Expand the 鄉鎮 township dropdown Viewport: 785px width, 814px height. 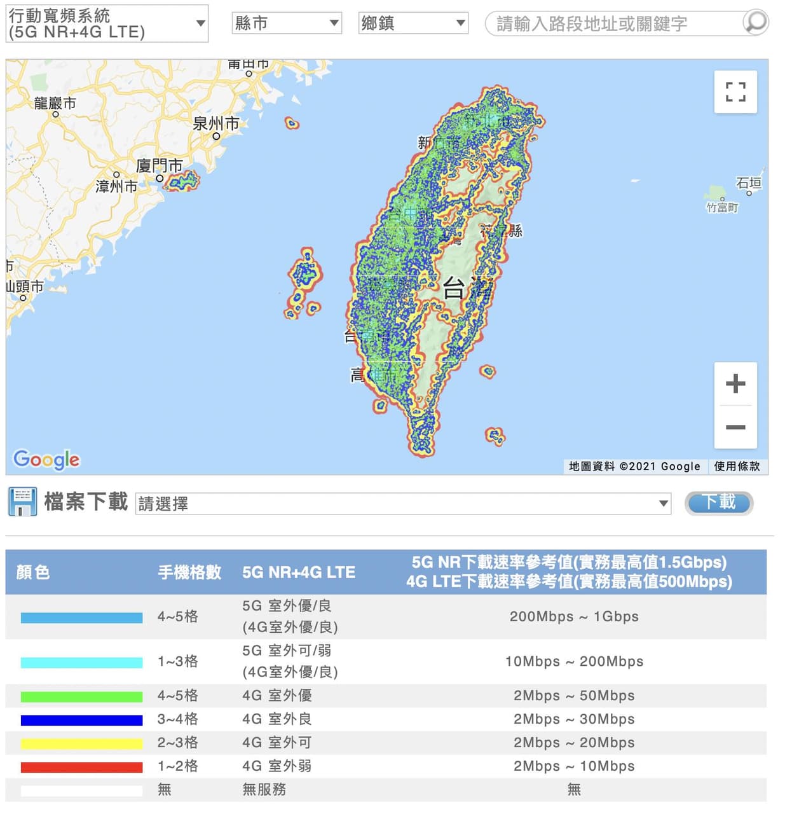[x=413, y=23]
